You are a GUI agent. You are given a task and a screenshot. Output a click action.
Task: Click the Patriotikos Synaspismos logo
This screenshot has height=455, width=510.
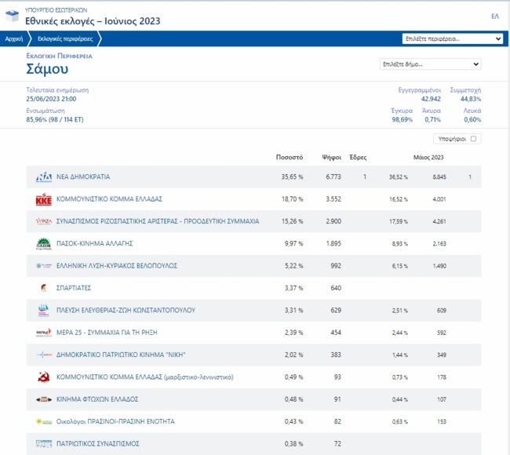pyautogui.click(x=44, y=444)
